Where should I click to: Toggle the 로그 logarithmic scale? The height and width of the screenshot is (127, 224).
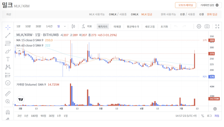click(x=209, y=116)
